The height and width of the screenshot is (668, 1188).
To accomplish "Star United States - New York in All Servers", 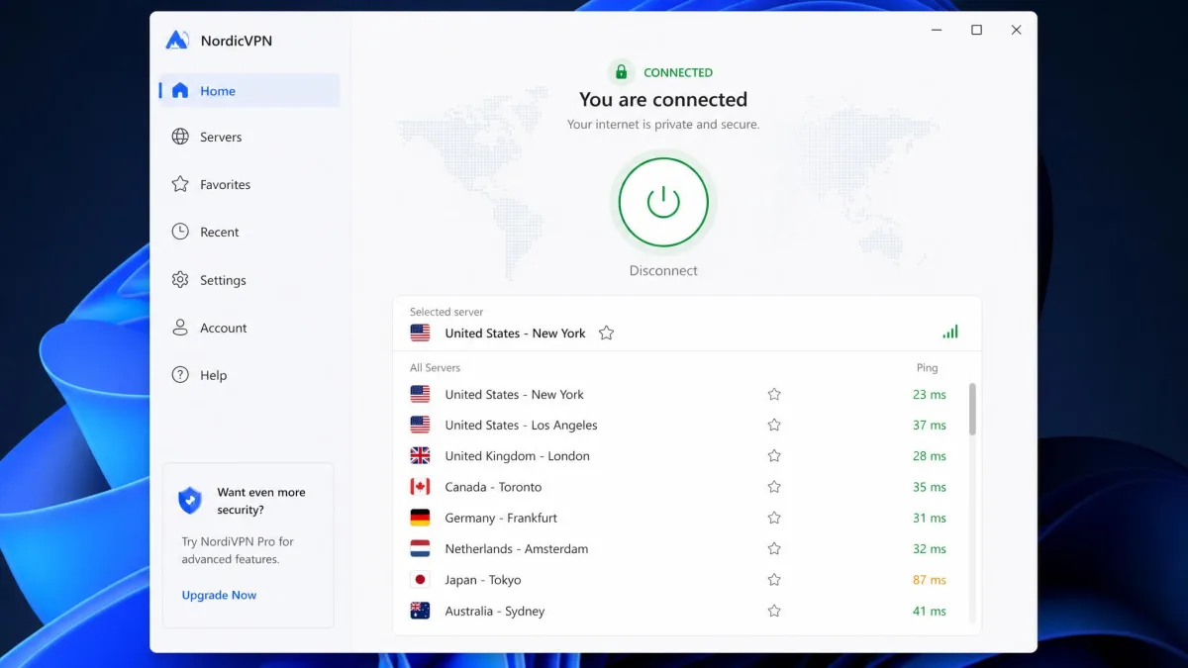I will coord(774,394).
